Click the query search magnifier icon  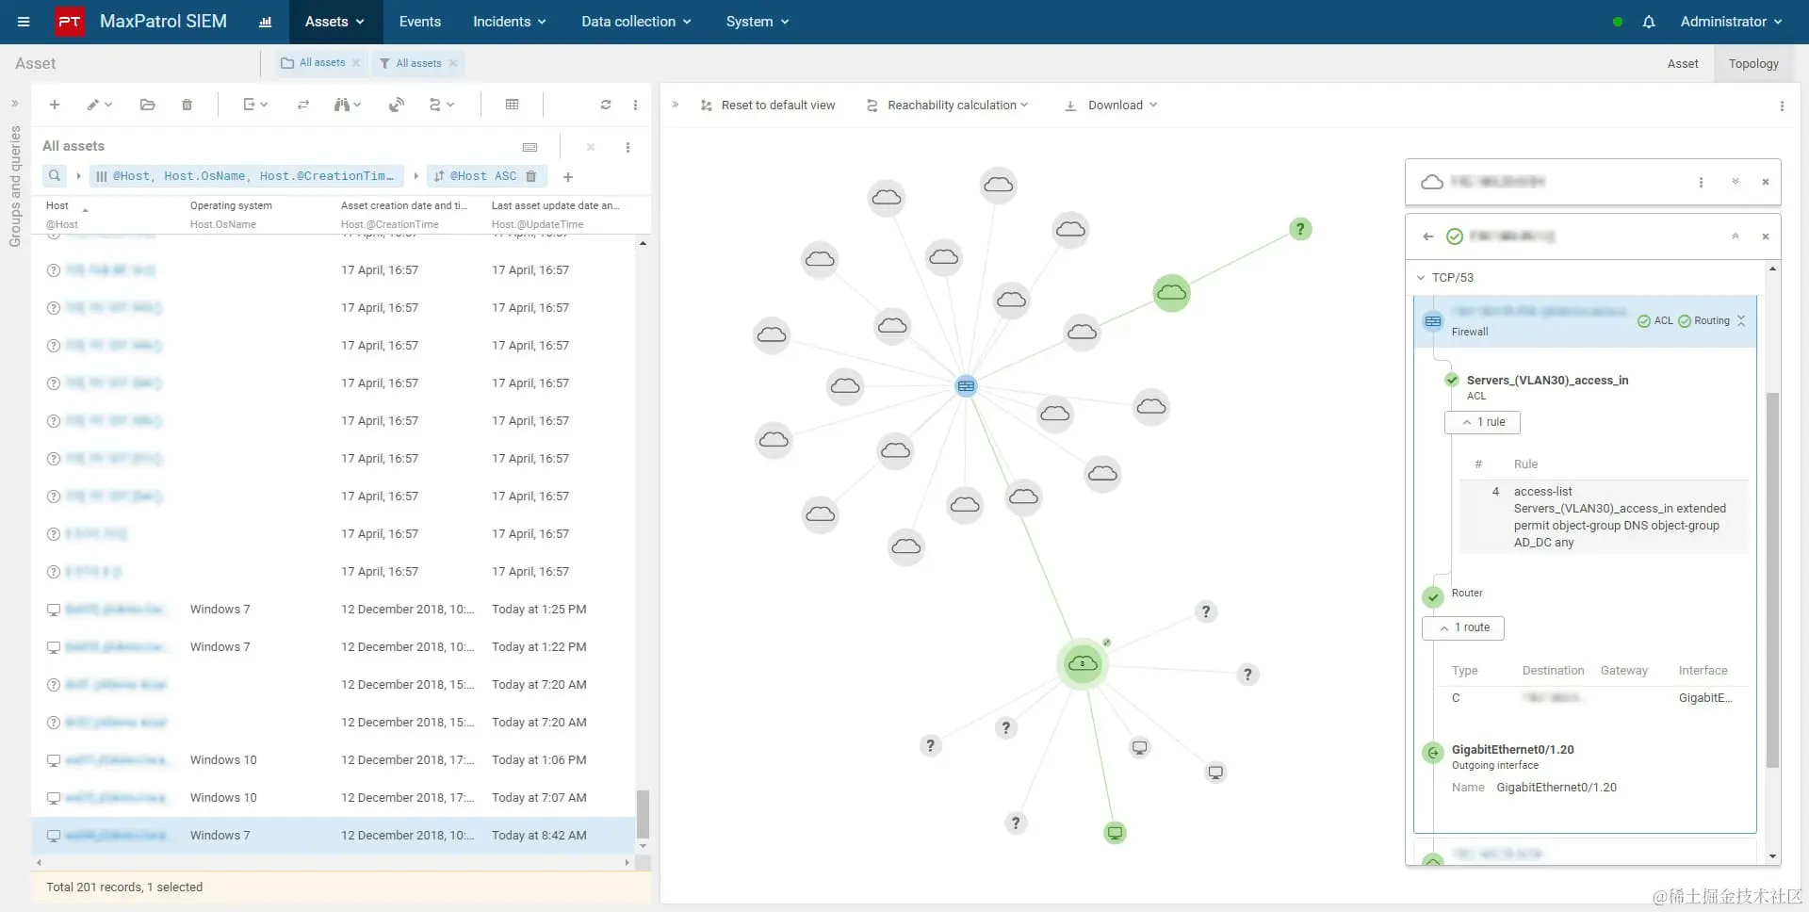tap(55, 175)
